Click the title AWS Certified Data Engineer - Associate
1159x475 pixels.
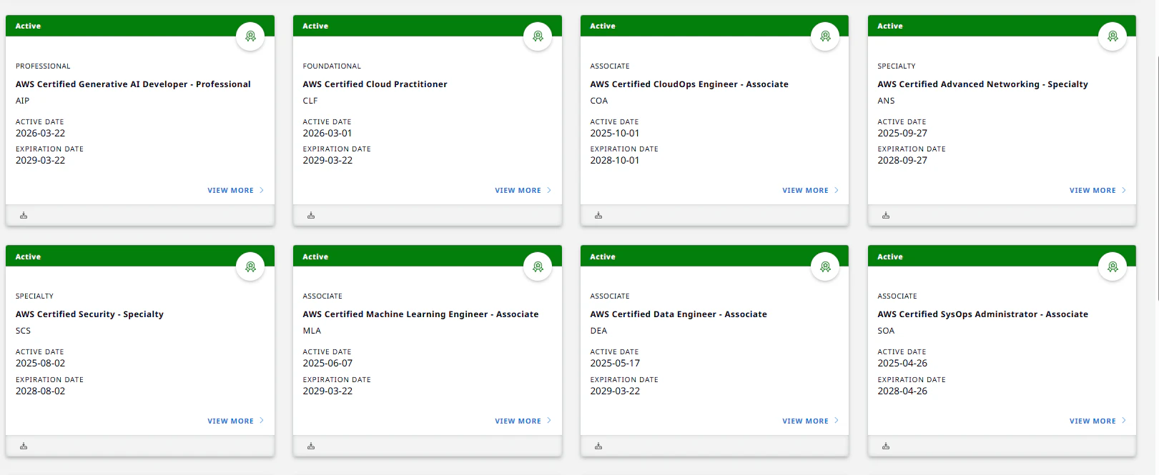click(x=679, y=314)
